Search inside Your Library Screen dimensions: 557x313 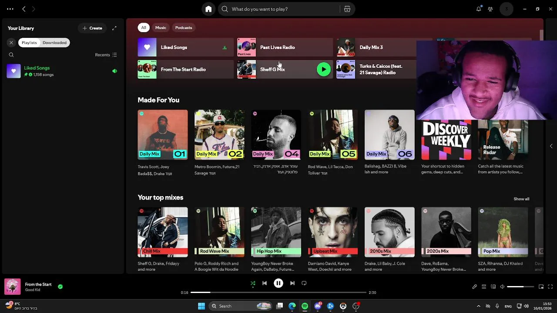pos(11,55)
